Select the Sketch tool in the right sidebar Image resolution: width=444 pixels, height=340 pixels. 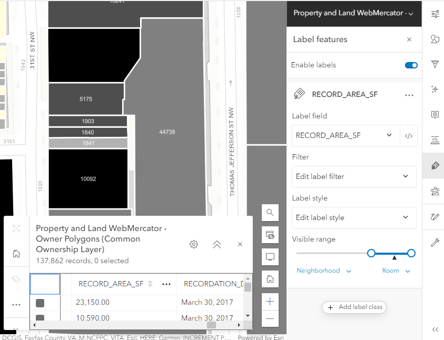[435, 216]
